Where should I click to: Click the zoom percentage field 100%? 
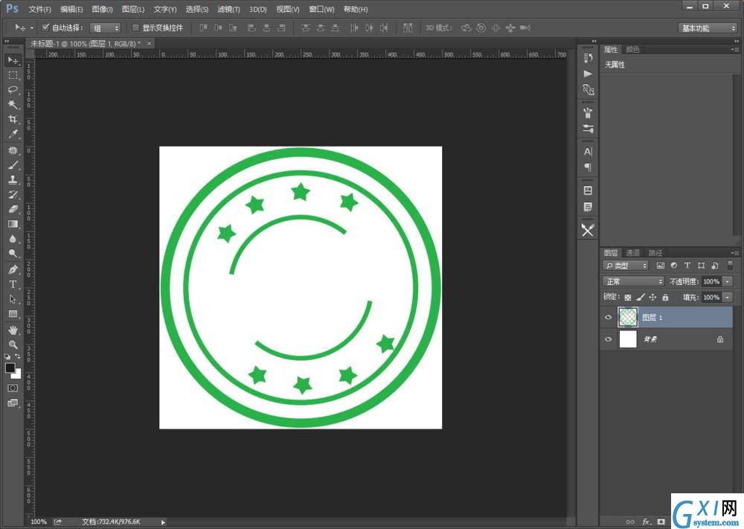(39, 522)
